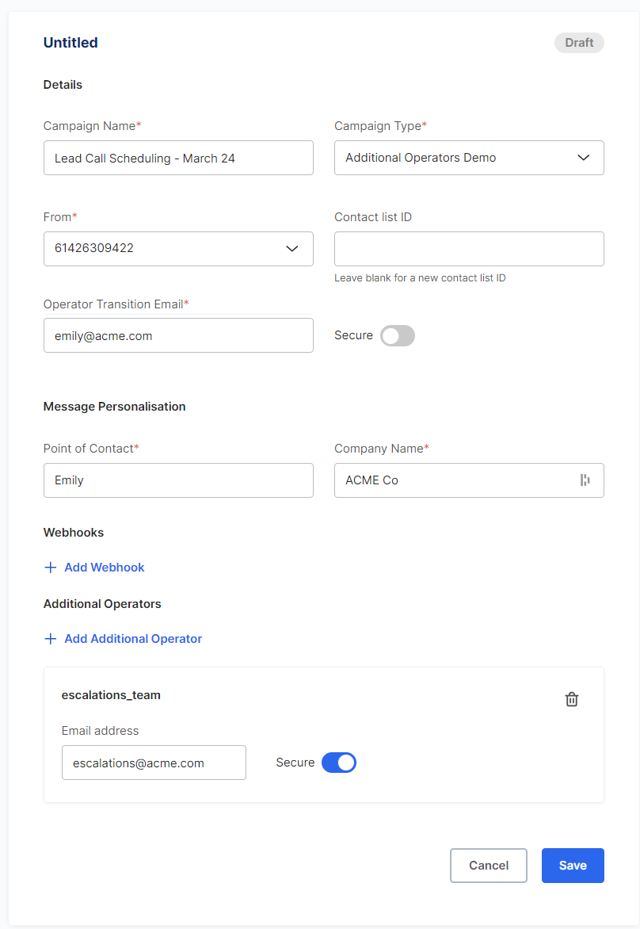Click the icon inside Company Name field
The height and width of the screenshot is (929, 640).
click(585, 480)
